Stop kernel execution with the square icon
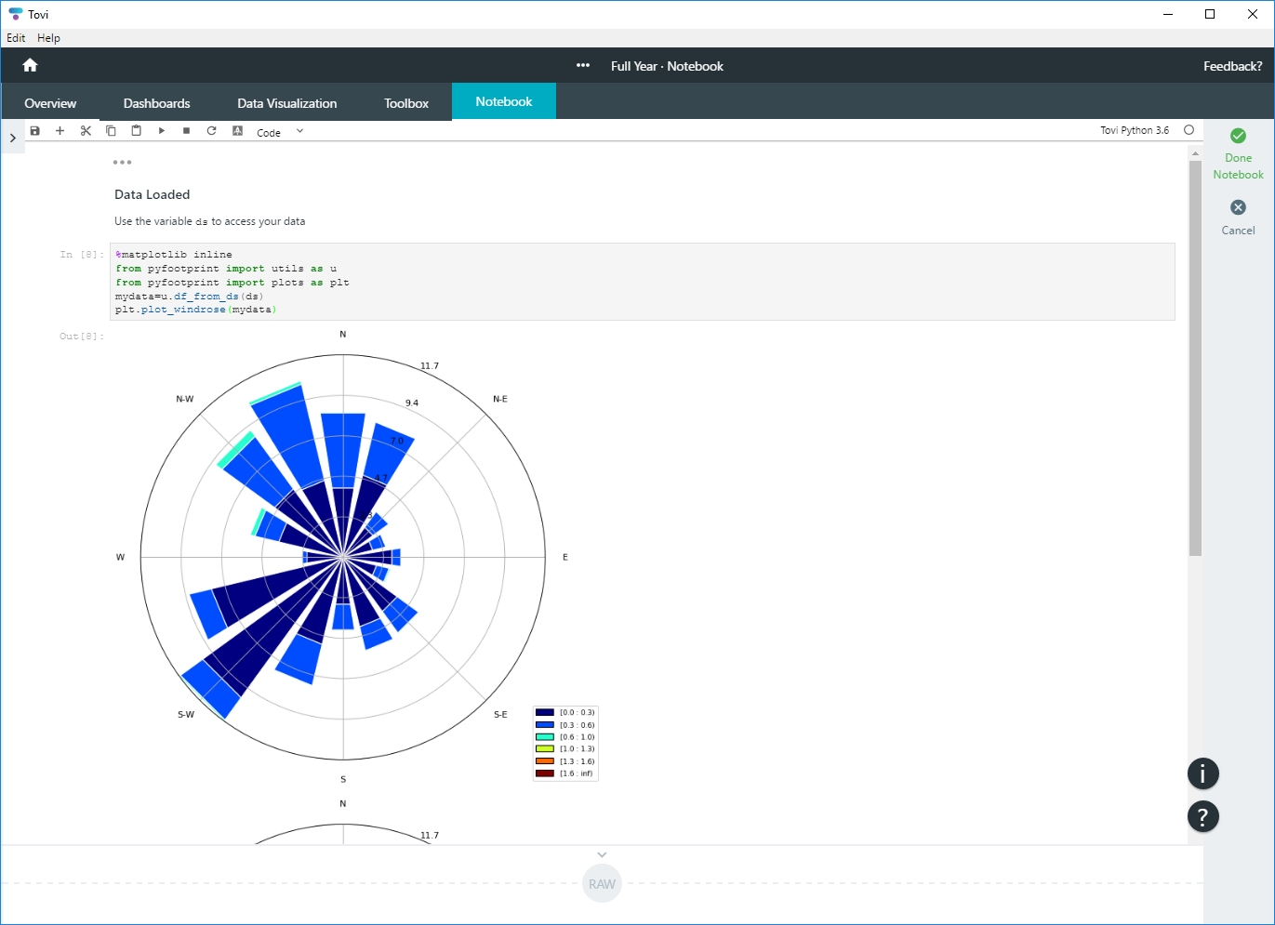 (x=186, y=131)
